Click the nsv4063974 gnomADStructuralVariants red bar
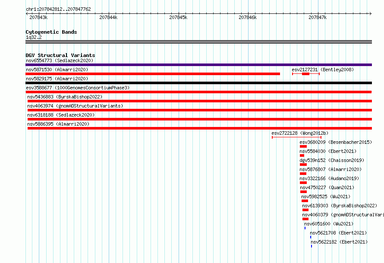Image resolution: width=384 pixels, height=263 pixels. tap(200, 110)
